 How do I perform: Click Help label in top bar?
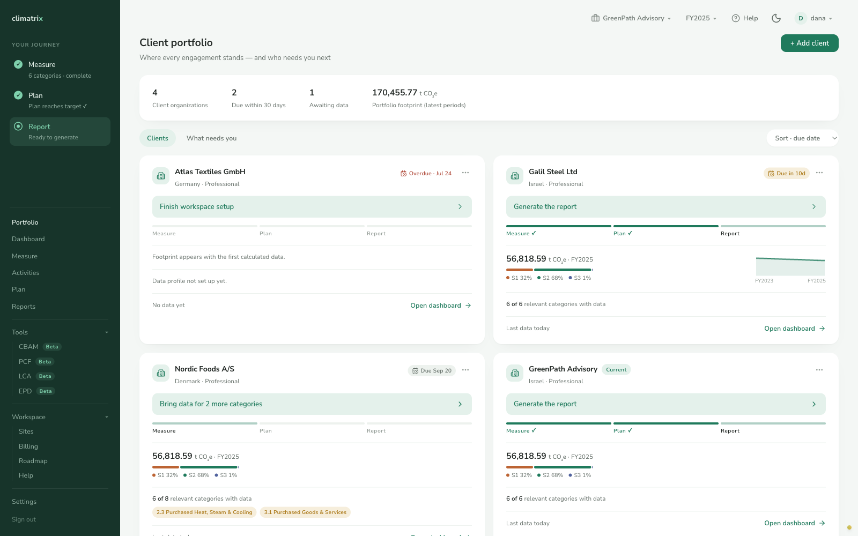point(751,18)
